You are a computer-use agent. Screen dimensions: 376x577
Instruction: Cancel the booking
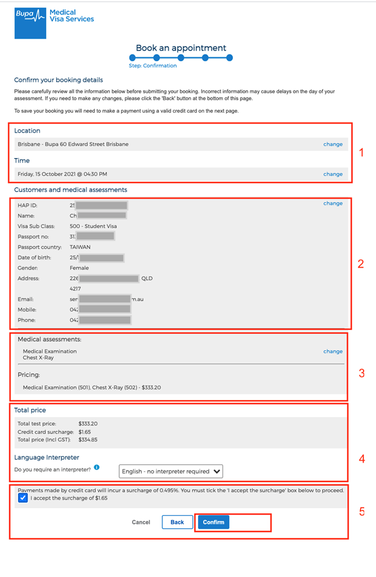coord(141,522)
